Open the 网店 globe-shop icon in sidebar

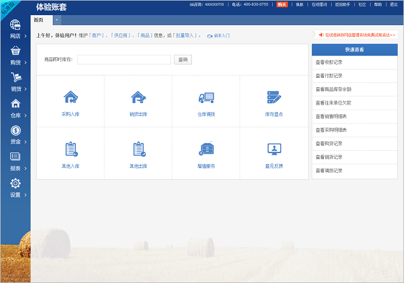coord(16,25)
